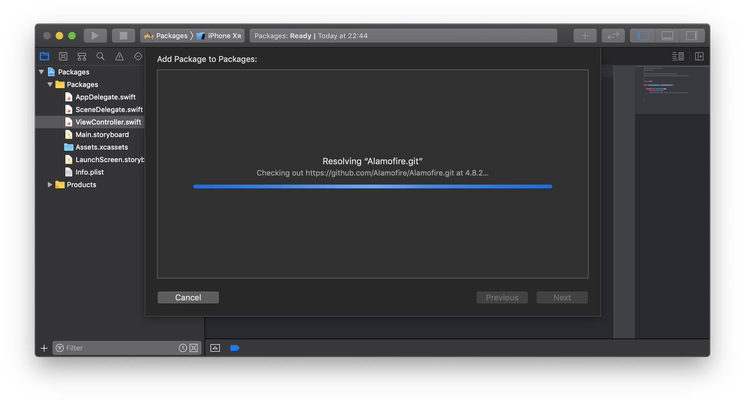
Task: Collapse the Packages folder group
Action: (50, 84)
